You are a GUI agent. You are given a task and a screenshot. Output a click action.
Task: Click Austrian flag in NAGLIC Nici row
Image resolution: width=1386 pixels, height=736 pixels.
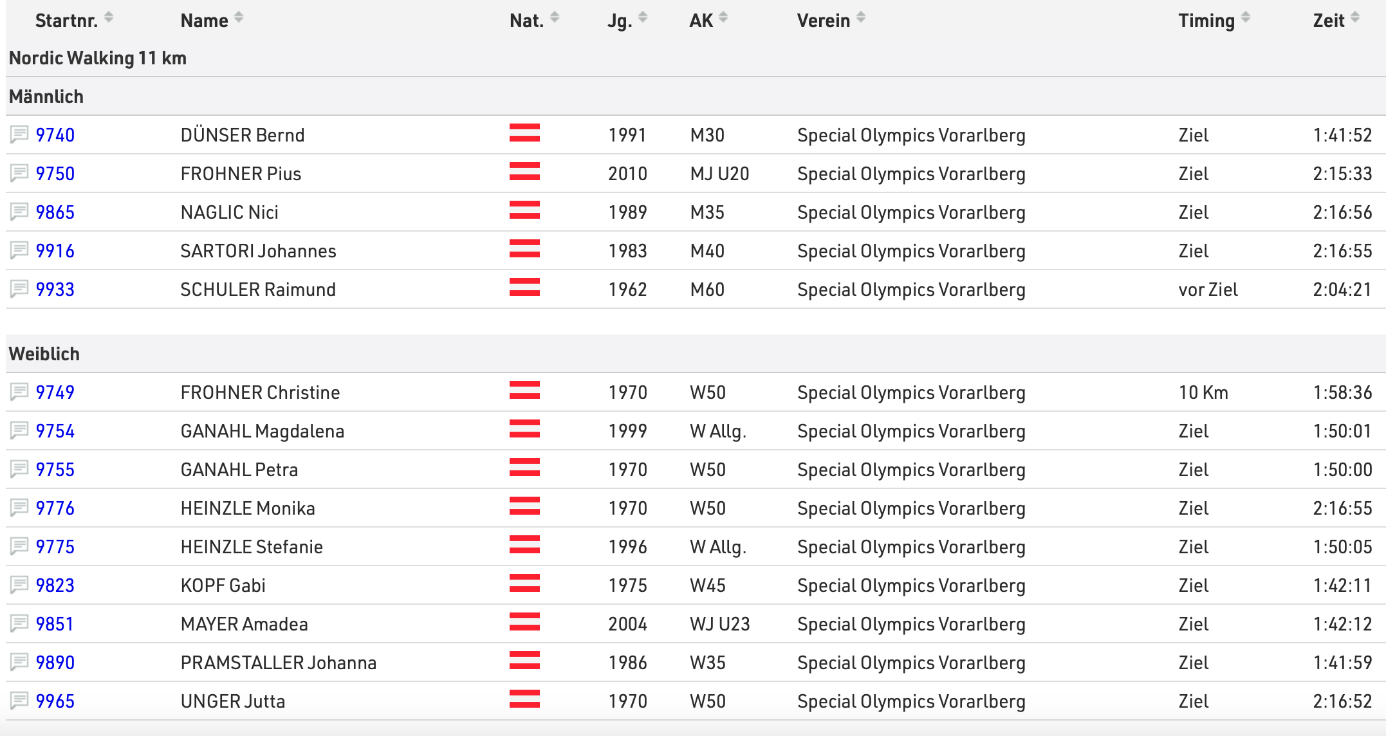click(524, 210)
